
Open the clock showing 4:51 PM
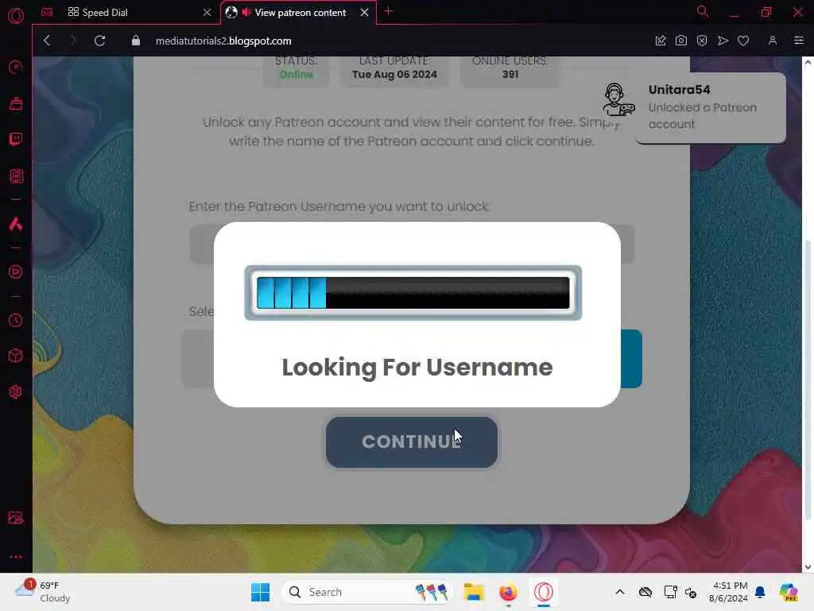coord(728,592)
